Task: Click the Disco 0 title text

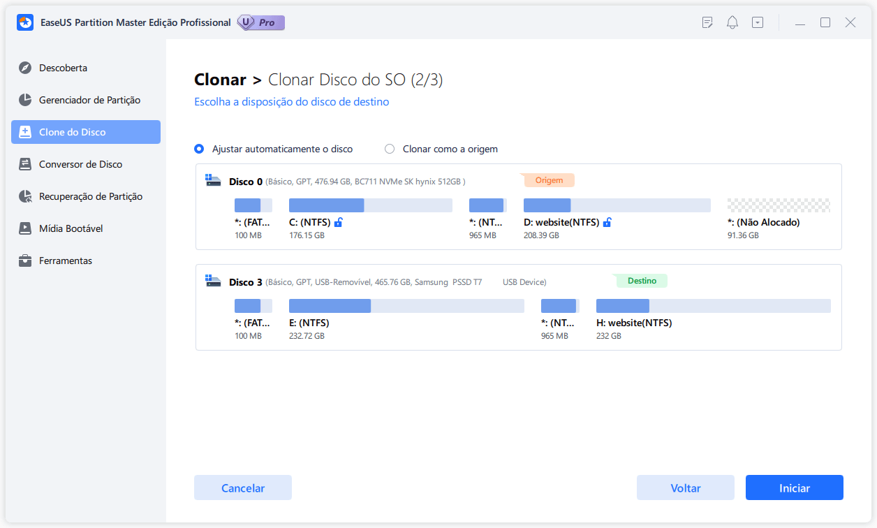Action: click(x=246, y=182)
